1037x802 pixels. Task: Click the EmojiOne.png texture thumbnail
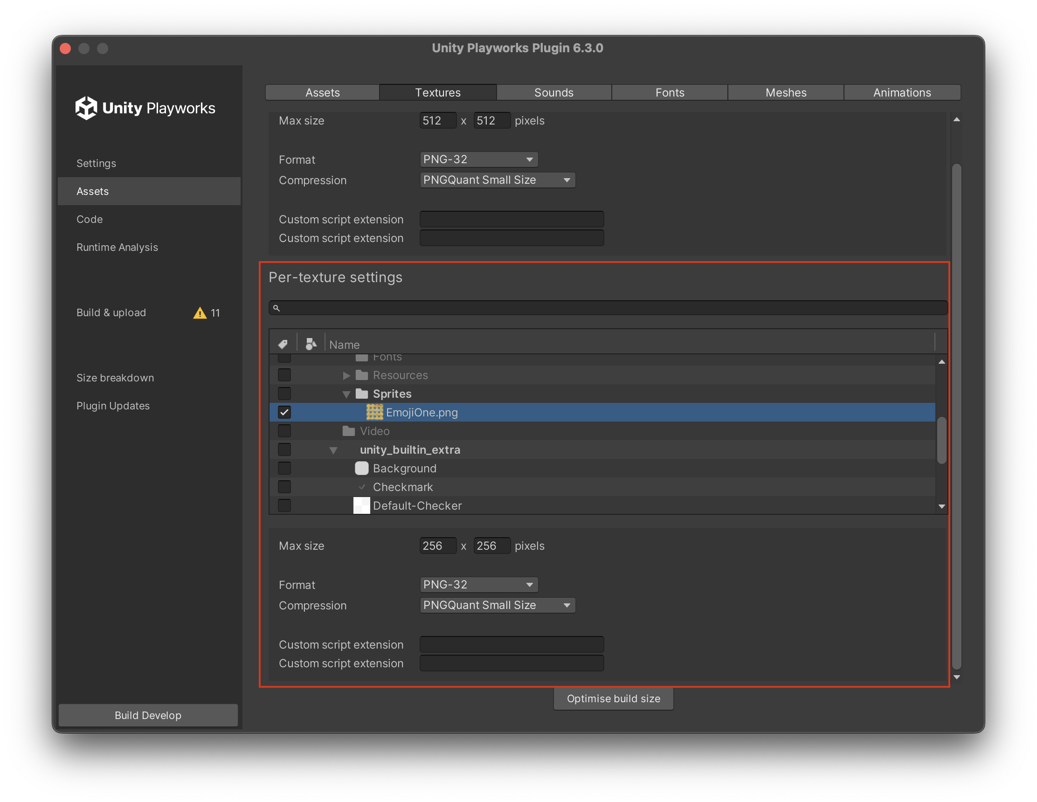[x=374, y=412]
